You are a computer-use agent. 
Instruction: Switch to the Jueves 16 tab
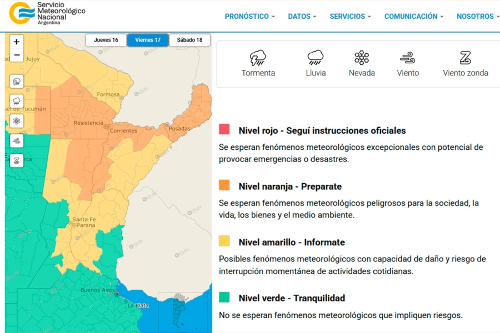[106, 40]
